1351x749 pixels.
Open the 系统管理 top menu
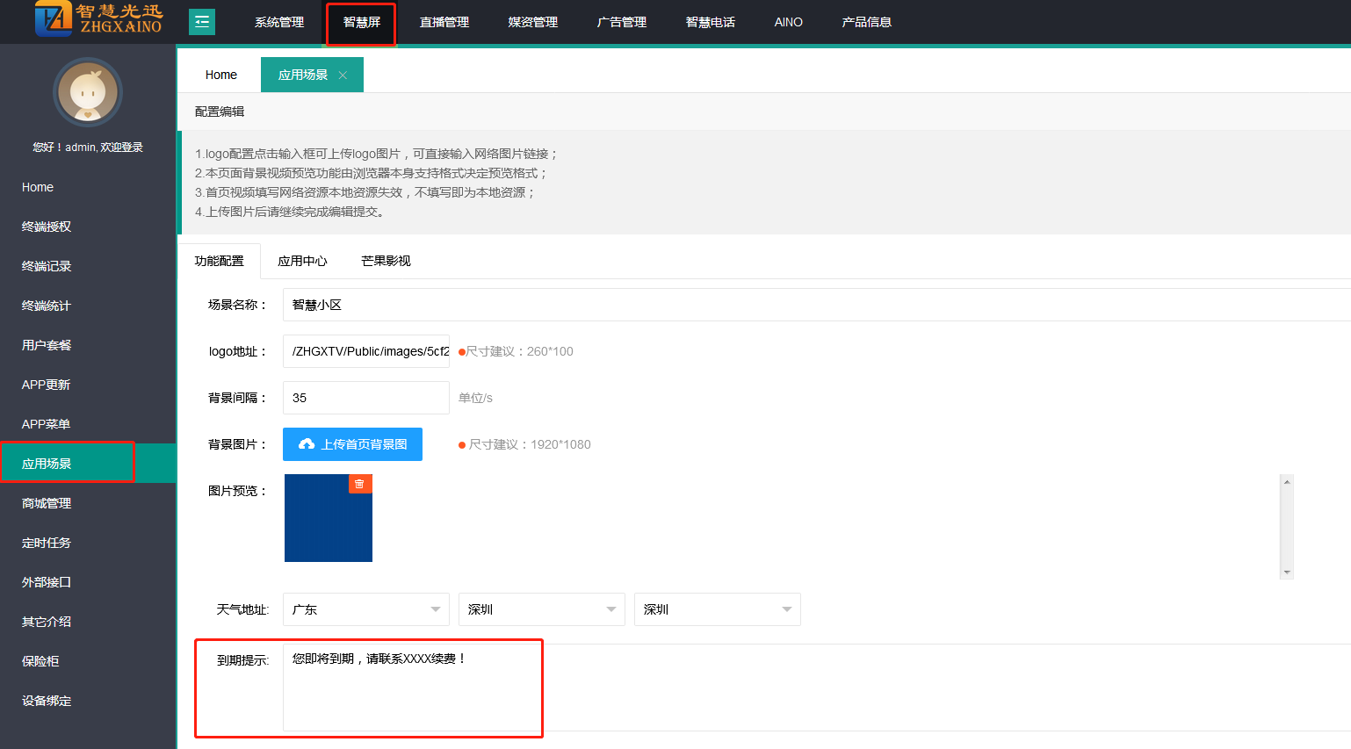coord(279,22)
